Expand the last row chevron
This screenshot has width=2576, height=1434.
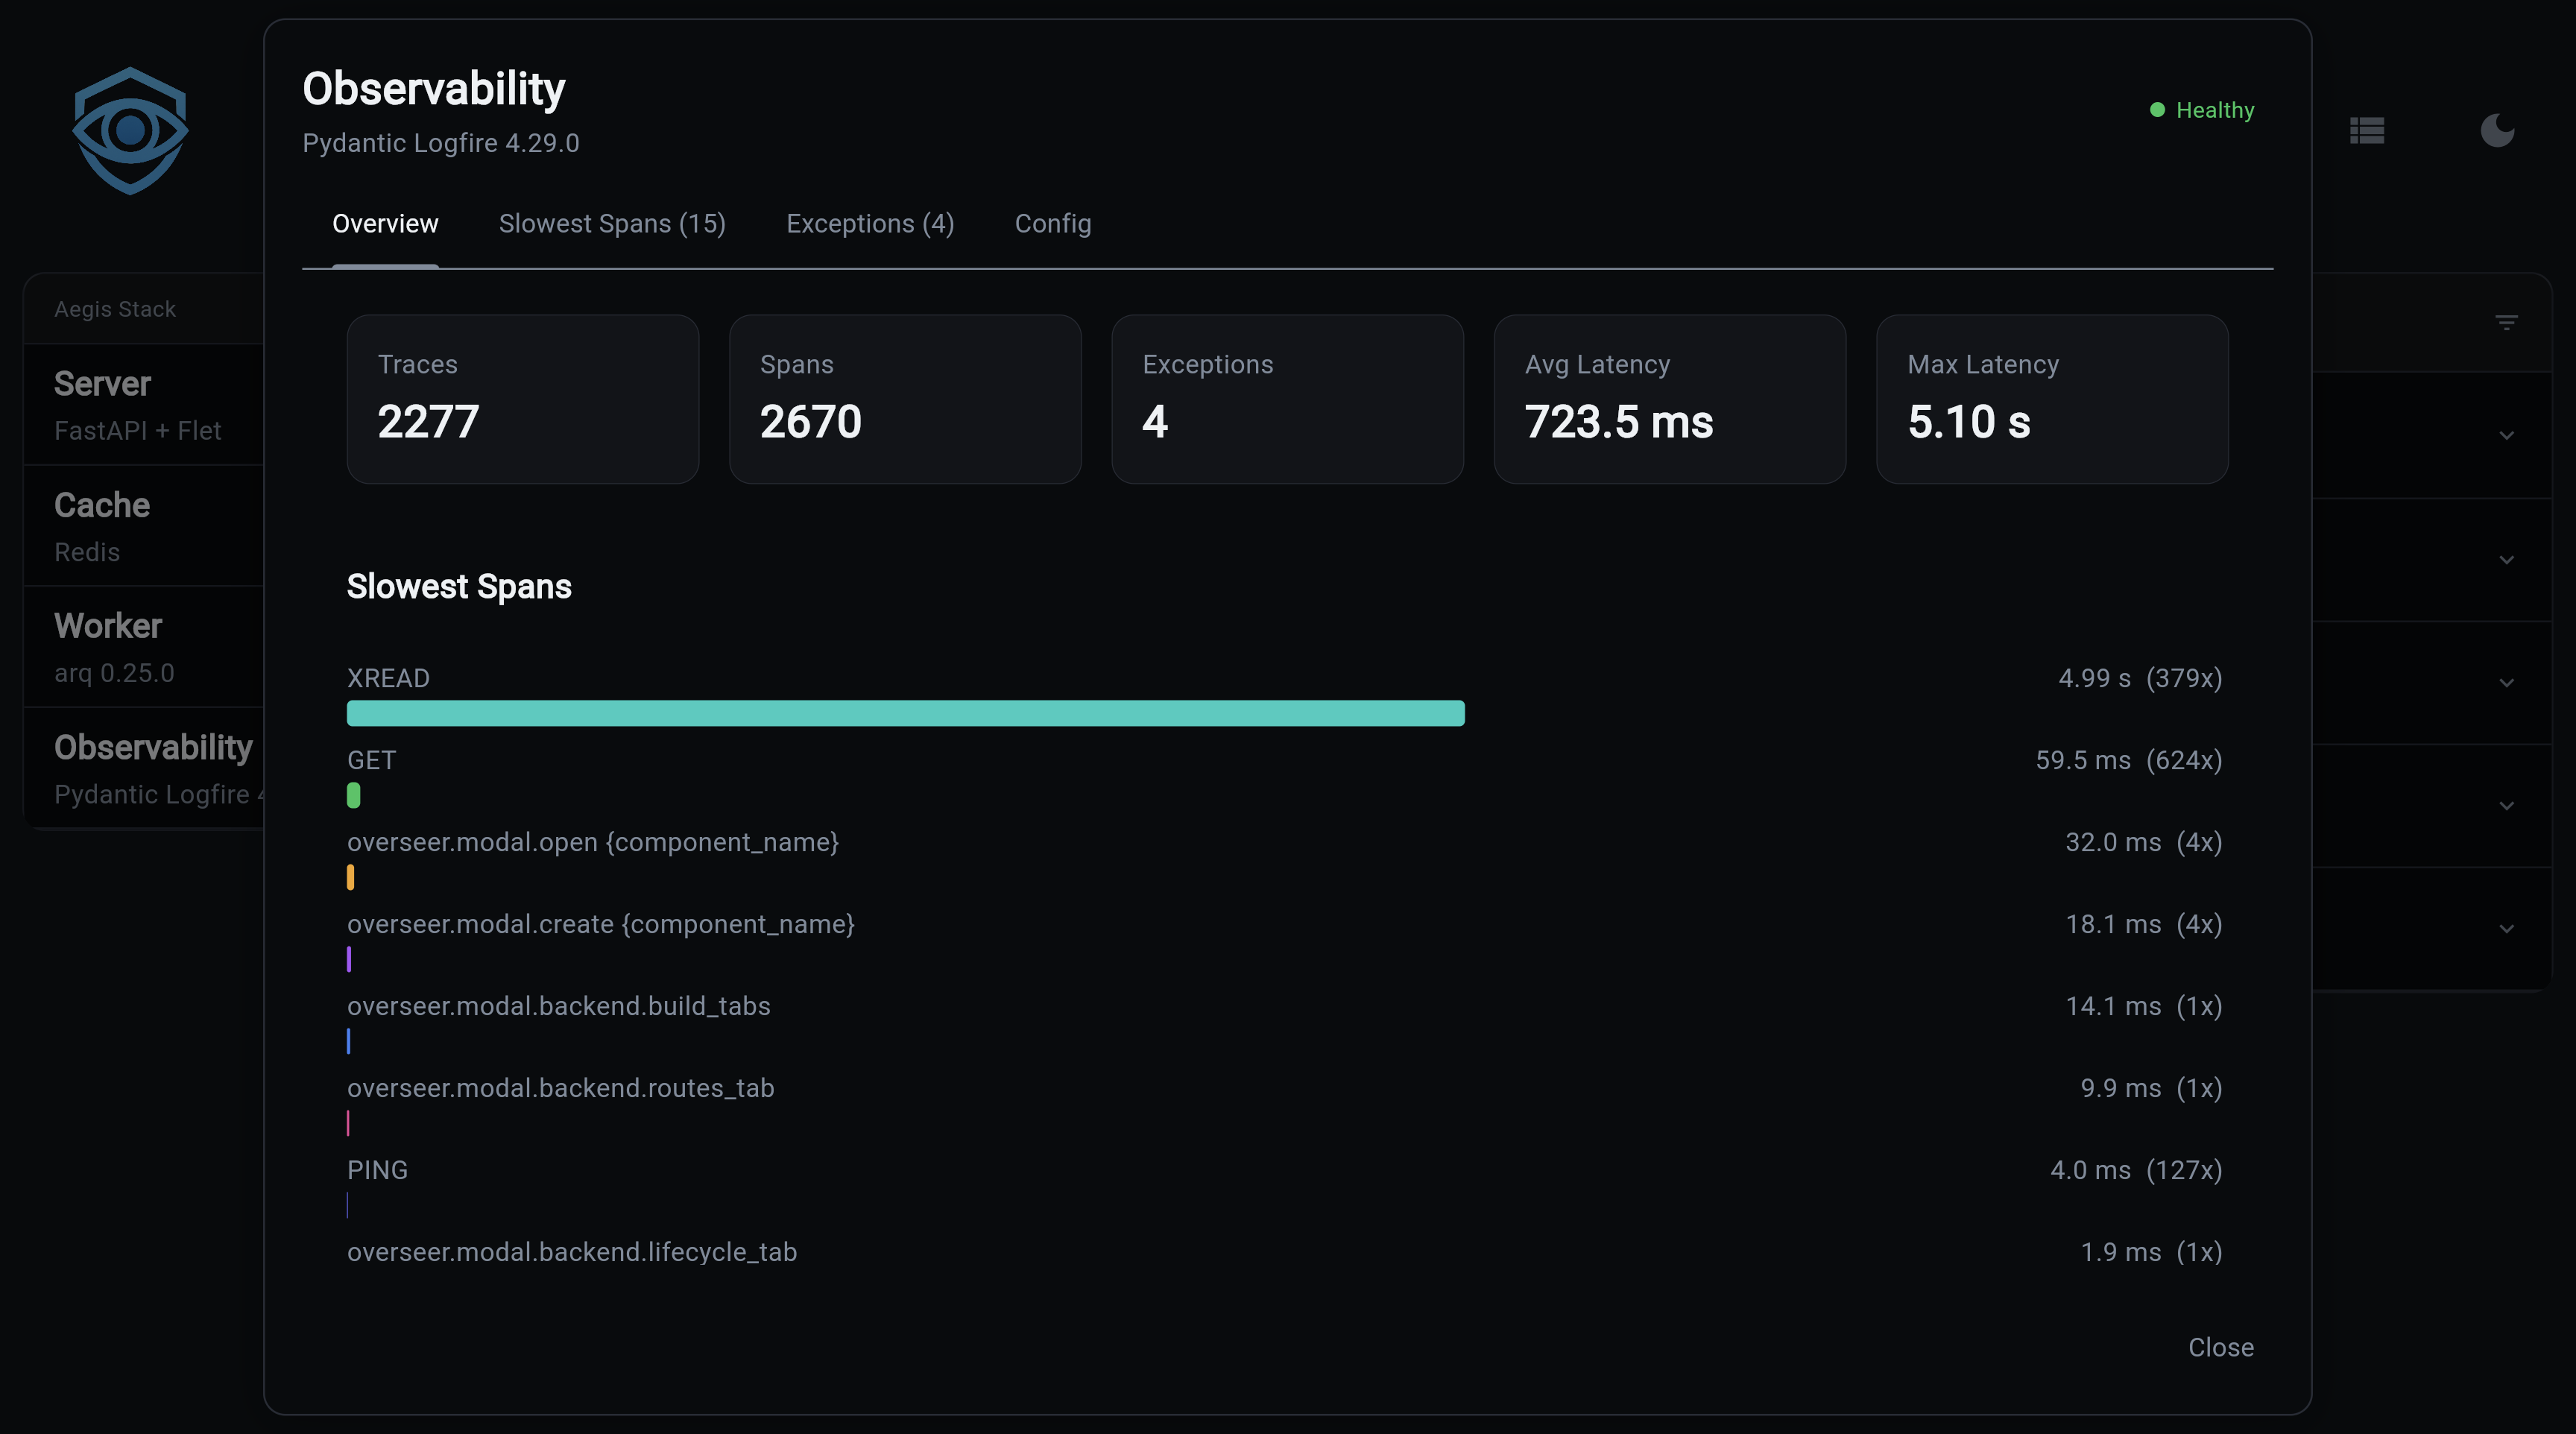pyautogui.click(x=2506, y=928)
